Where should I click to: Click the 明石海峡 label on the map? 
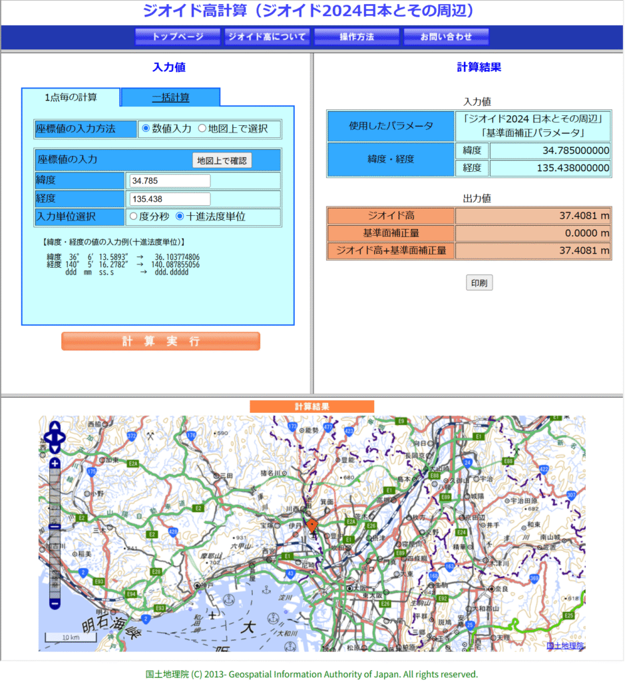point(112,625)
